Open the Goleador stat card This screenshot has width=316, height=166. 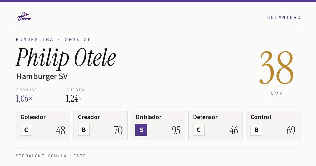point(43,125)
